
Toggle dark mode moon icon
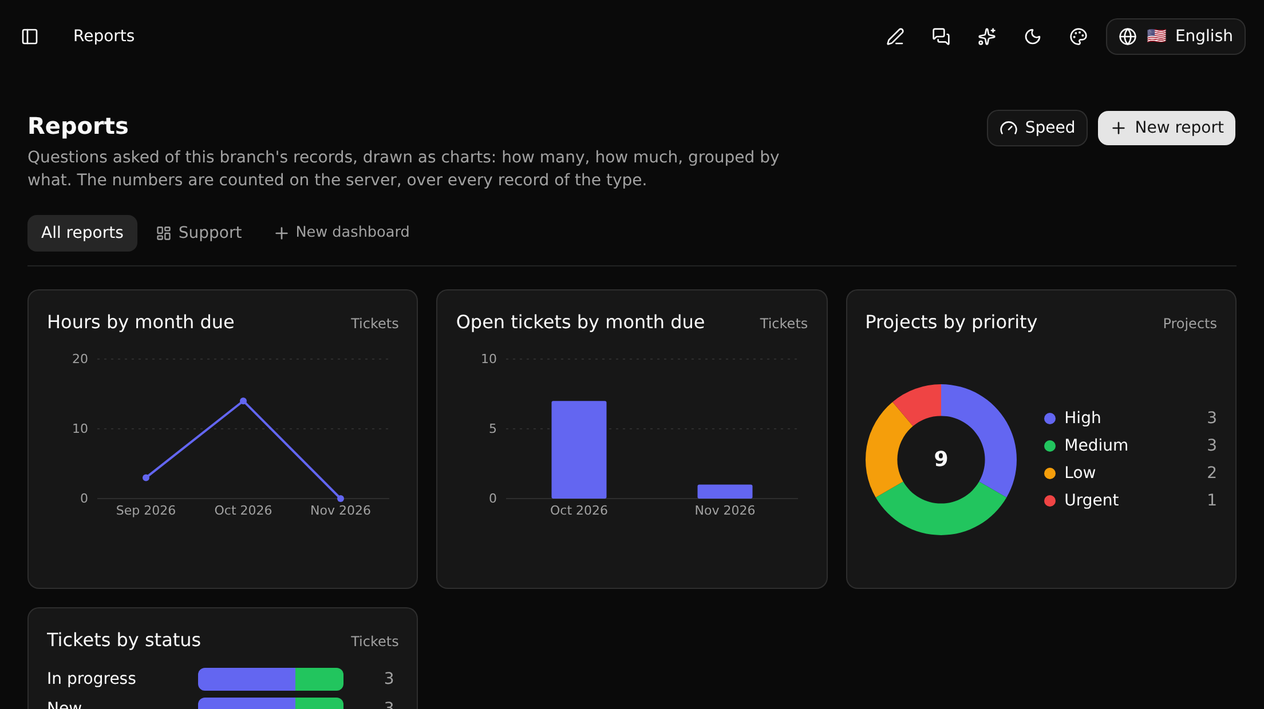tap(1033, 37)
